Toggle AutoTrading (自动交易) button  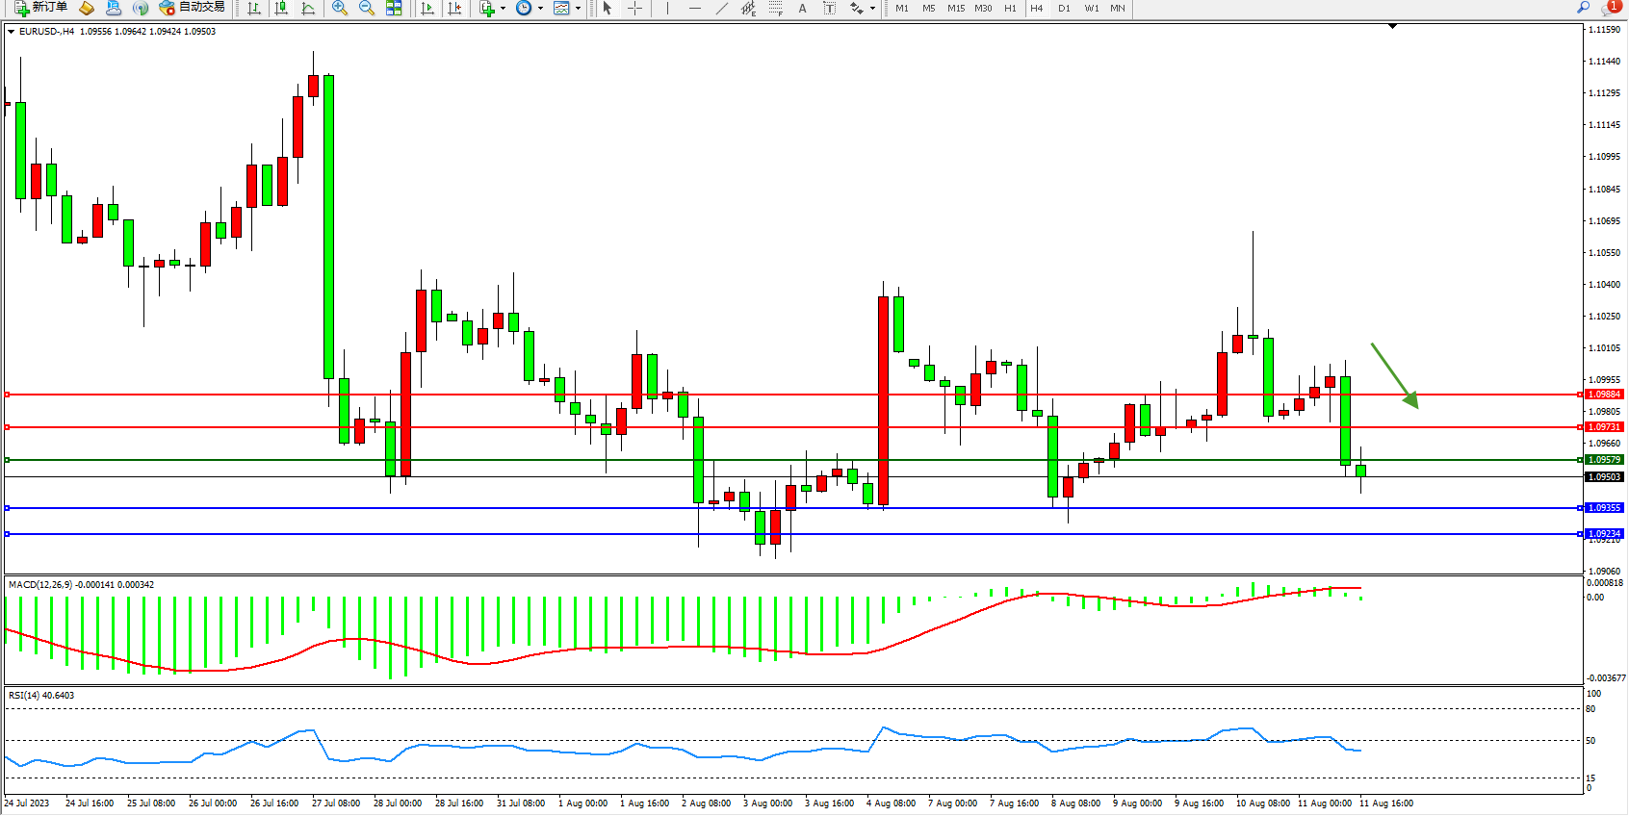(193, 8)
